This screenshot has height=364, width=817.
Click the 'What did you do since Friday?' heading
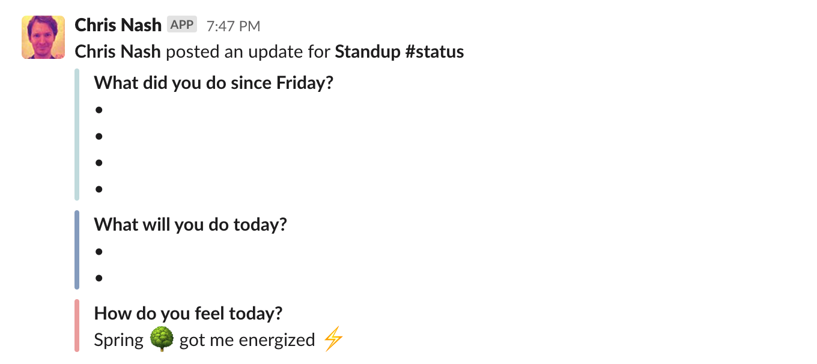pyautogui.click(x=213, y=82)
